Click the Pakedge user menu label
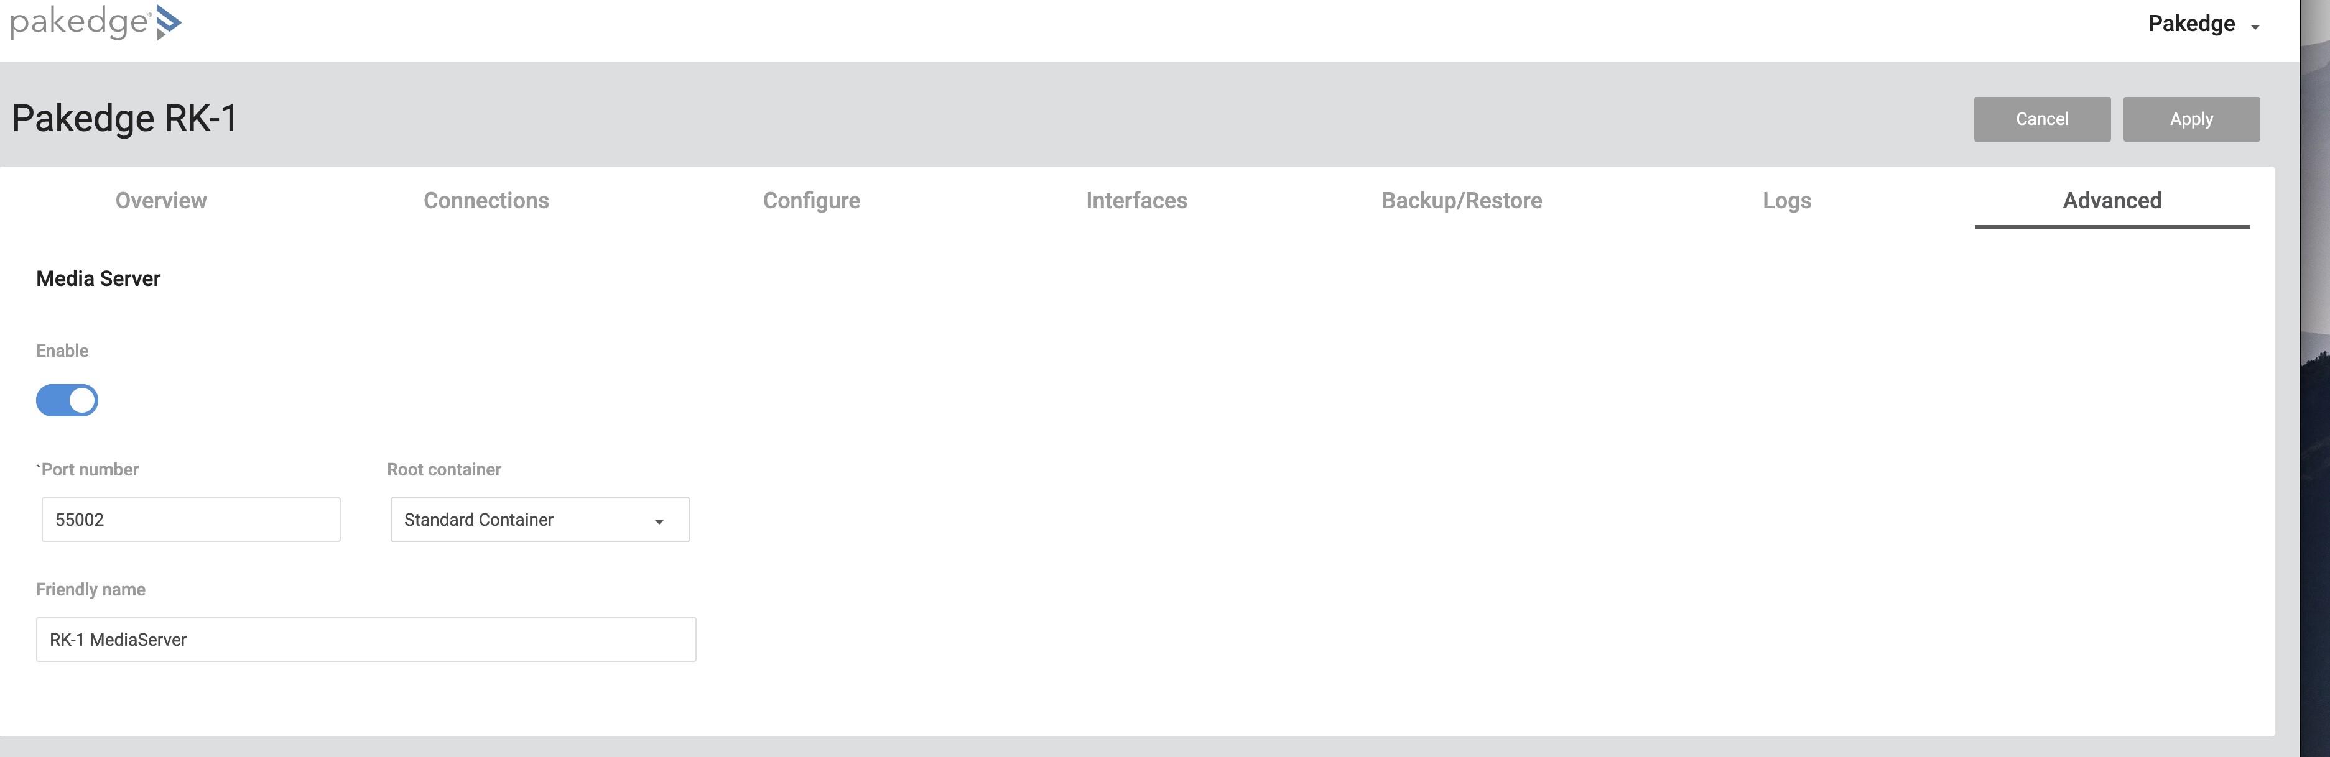2330x757 pixels. (x=2192, y=24)
